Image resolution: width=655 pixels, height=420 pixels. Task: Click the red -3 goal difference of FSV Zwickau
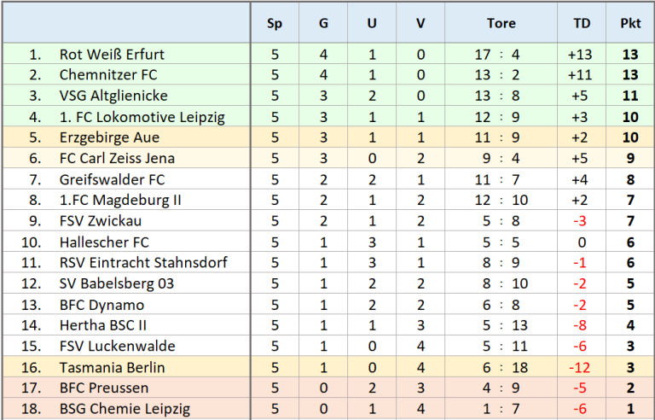click(x=580, y=221)
